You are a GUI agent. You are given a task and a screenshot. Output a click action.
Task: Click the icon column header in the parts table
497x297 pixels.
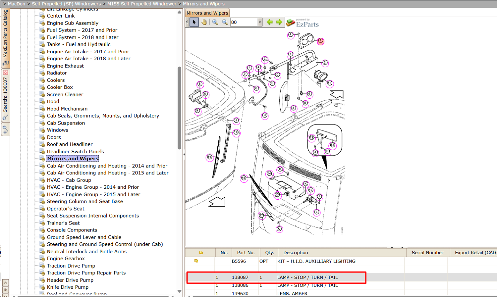coord(200,253)
